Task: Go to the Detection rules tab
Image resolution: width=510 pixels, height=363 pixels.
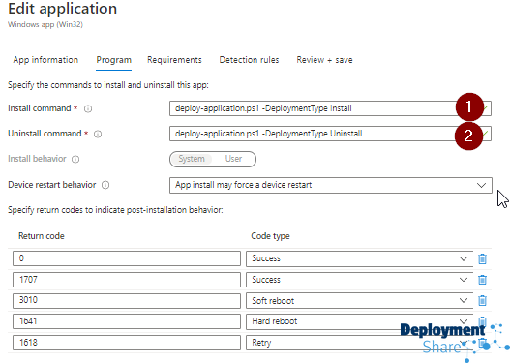Action: [x=249, y=60]
